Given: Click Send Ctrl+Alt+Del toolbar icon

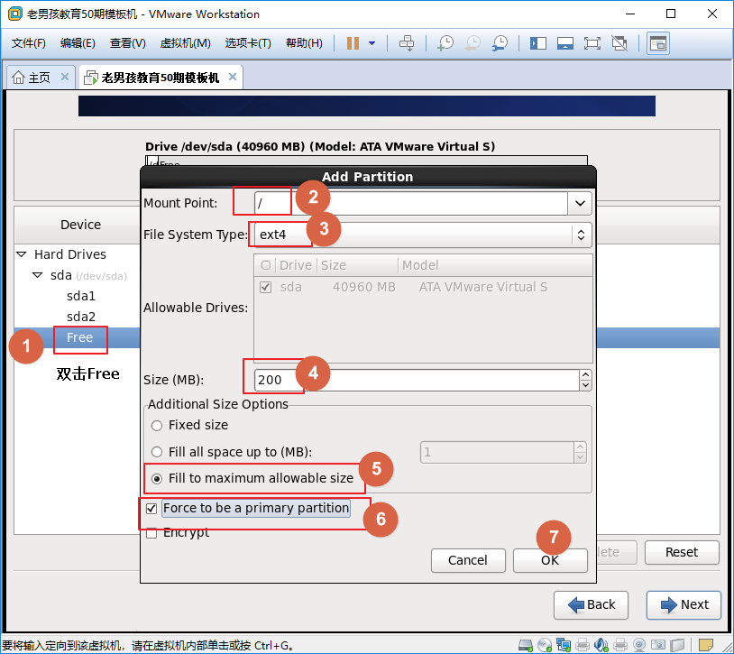Looking at the screenshot, I should coord(407,43).
